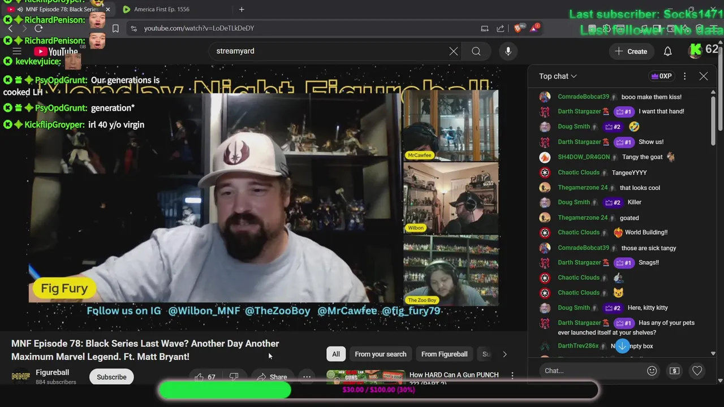
Task: Click the browser address bar URL
Action: (x=199, y=28)
